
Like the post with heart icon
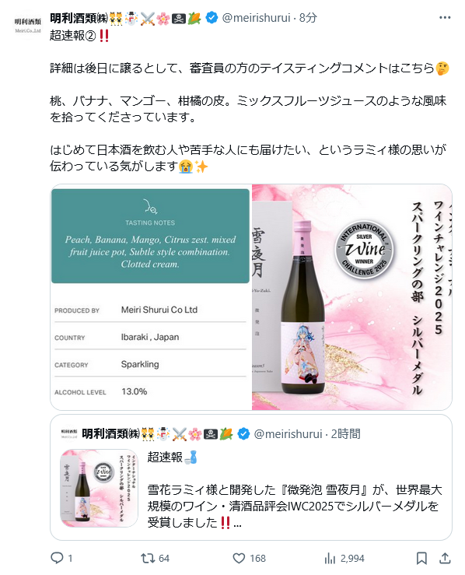[239, 558]
